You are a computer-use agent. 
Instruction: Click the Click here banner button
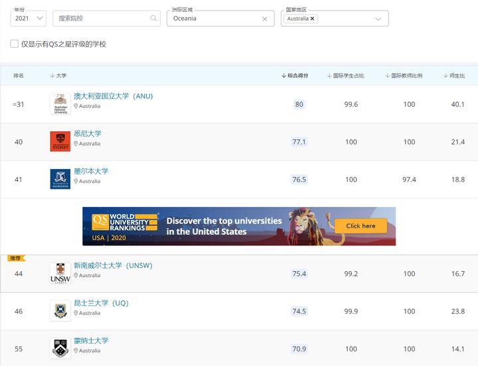pyautogui.click(x=360, y=226)
